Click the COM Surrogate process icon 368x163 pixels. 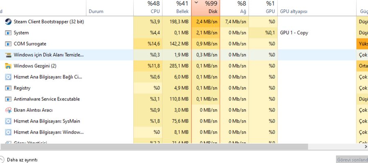8,44
